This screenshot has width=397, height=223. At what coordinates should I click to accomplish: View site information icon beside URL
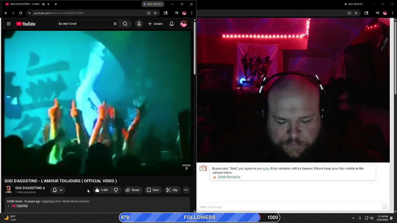[29, 13]
